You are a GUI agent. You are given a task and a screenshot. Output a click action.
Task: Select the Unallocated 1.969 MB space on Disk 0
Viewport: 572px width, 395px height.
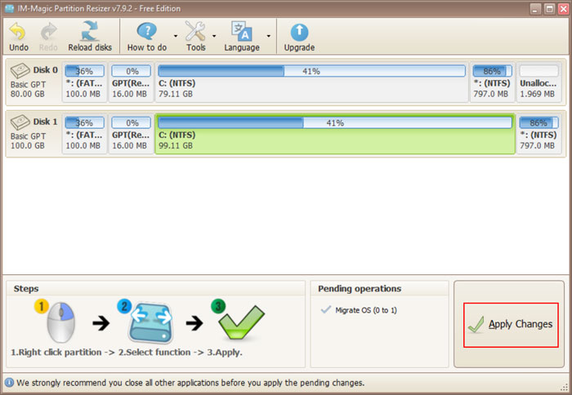pos(538,82)
